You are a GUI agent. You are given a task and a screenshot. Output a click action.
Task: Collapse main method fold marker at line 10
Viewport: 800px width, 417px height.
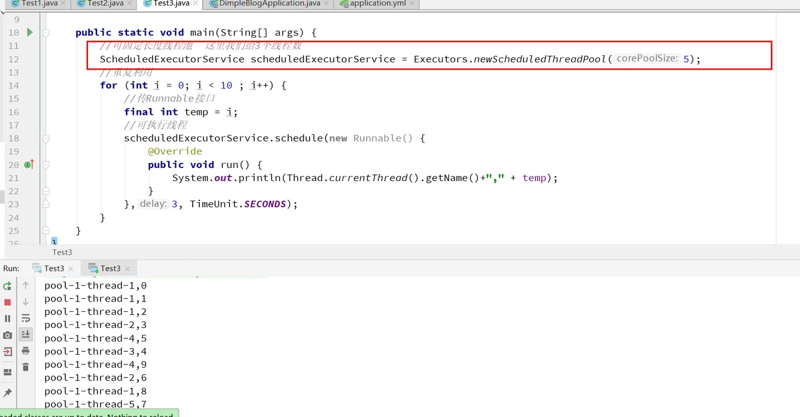coord(46,33)
